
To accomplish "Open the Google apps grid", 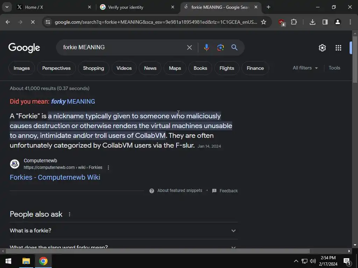I will pos(338,48).
